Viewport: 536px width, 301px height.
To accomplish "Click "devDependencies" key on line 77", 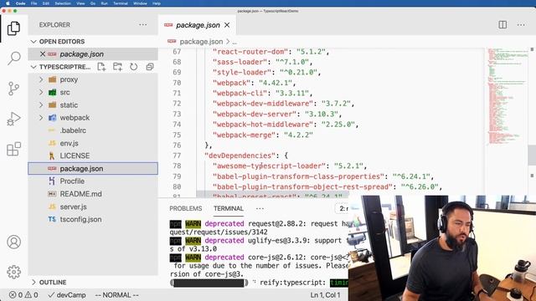I will (x=240, y=156).
